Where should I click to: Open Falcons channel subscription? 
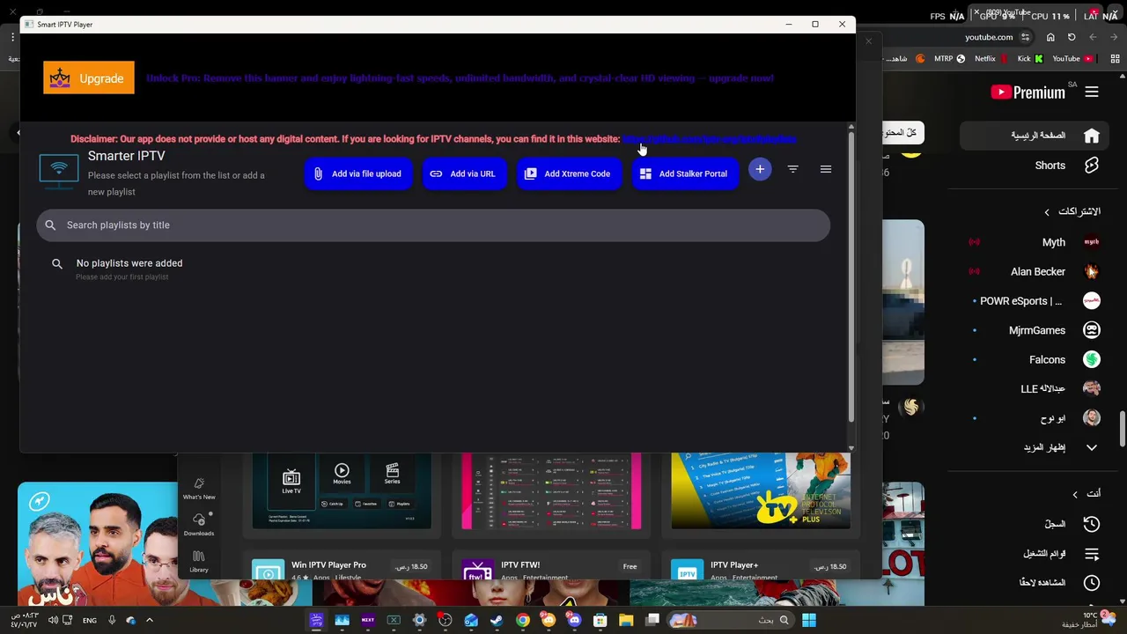(x=1035, y=359)
